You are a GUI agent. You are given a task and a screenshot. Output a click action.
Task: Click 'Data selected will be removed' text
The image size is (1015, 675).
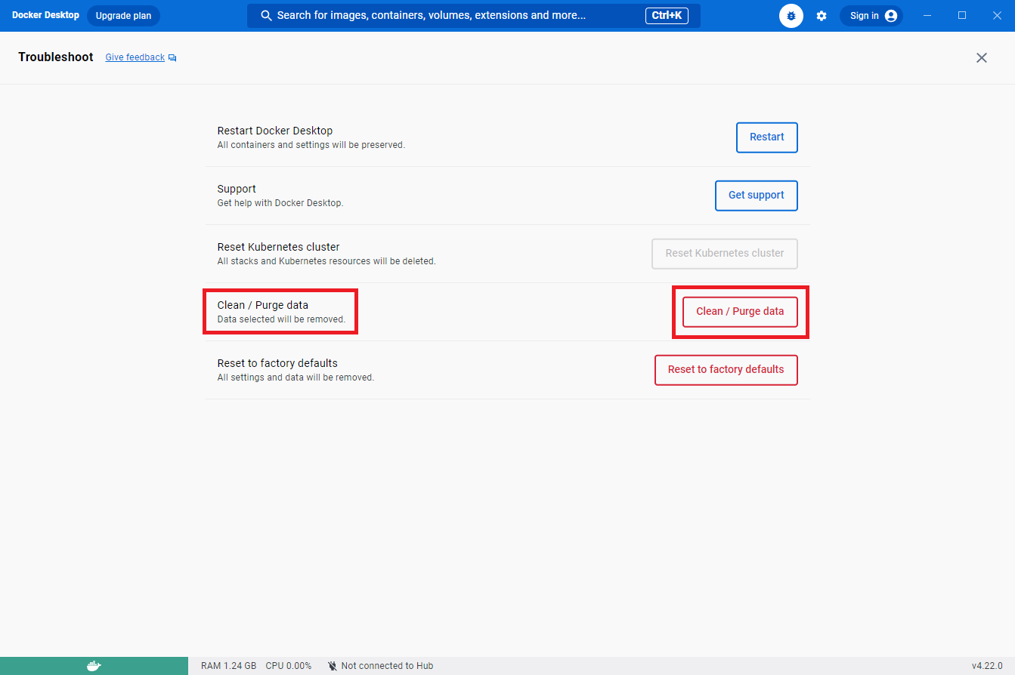coord(281,319)
